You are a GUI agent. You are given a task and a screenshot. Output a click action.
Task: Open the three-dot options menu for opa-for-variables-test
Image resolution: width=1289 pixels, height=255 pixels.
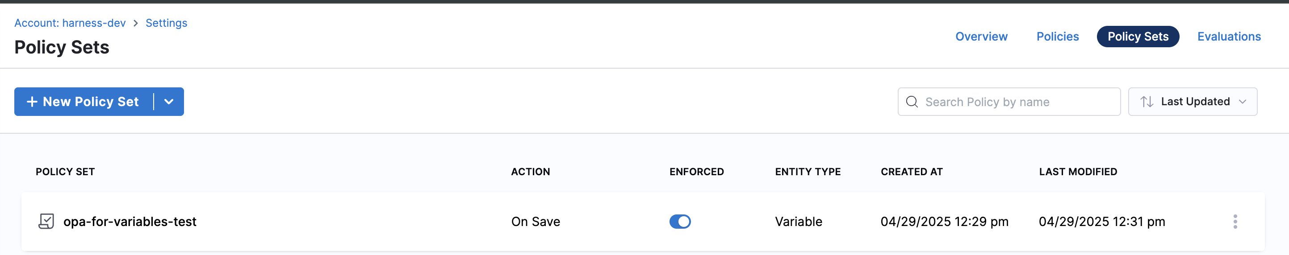1235,222
